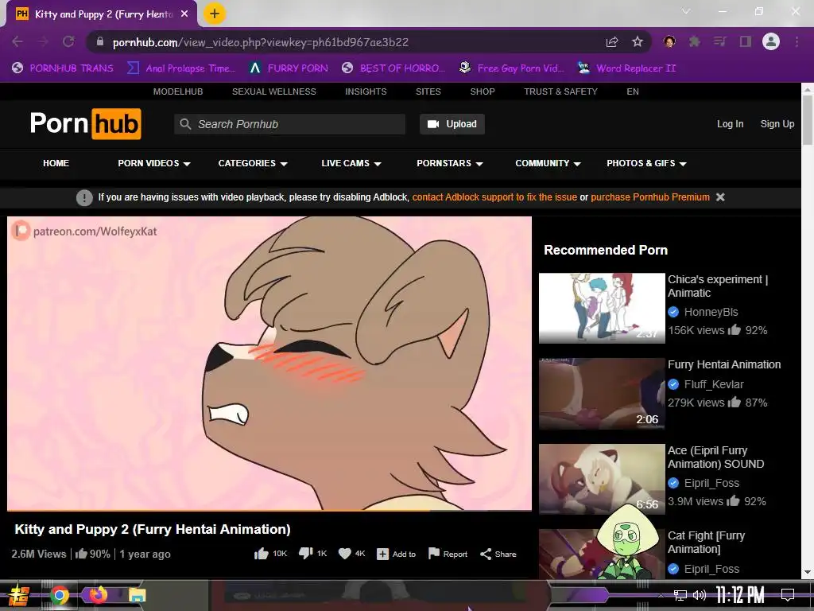
Task: Expand the Pornstars dropdown menu
Action: click(x=450, y=163)
